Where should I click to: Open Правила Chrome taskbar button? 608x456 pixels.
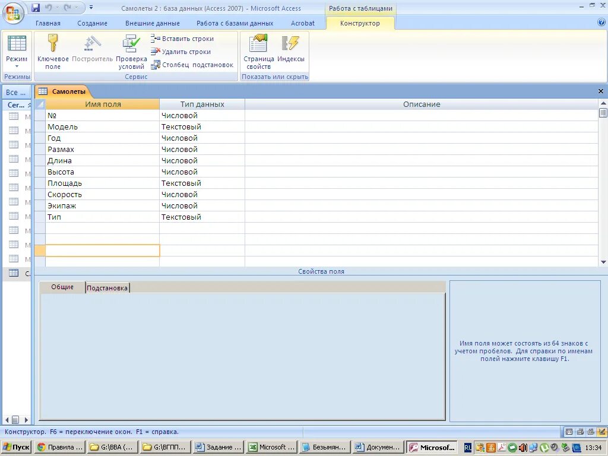tap(60, 447)
